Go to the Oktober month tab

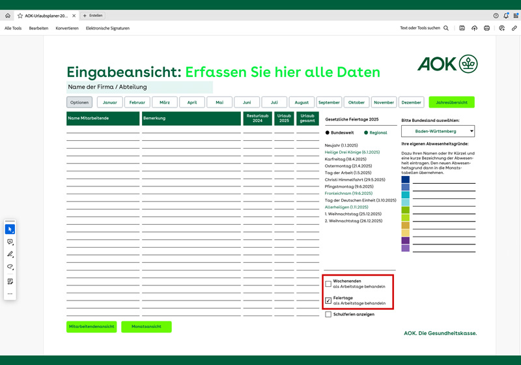(x=356, y=102)
